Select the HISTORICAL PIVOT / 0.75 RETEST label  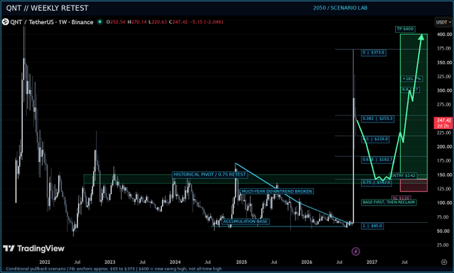pyautogui.click(x=210, y=175)
